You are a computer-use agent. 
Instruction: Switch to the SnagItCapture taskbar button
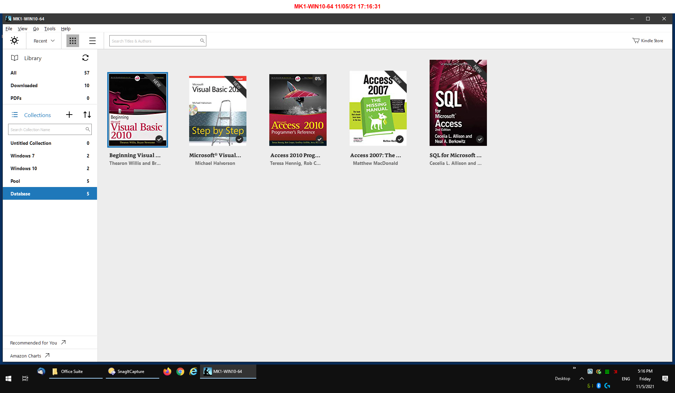coord(133,372)
